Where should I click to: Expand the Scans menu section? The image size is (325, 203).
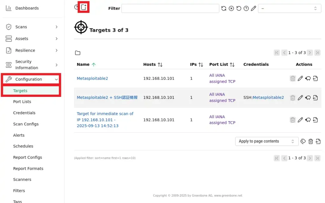click(32, 27)
